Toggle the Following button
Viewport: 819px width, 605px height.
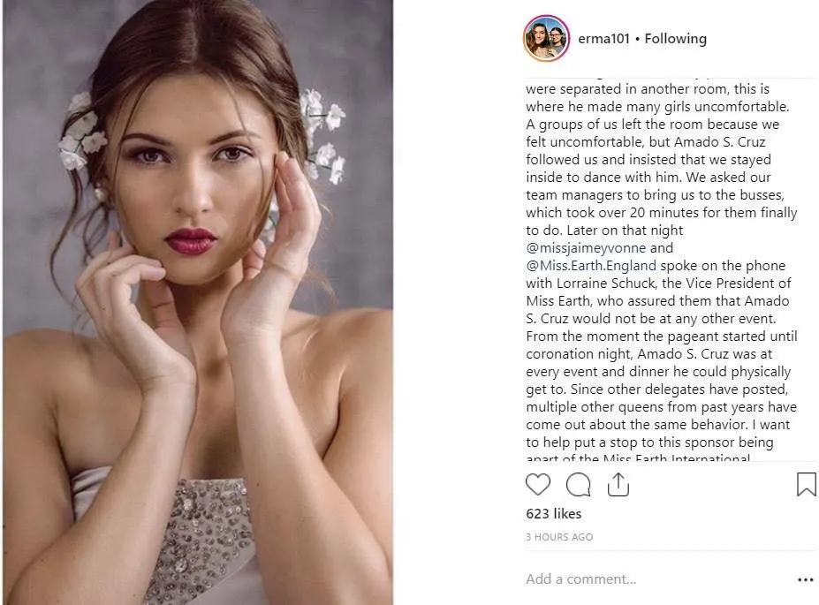(675, 39)
